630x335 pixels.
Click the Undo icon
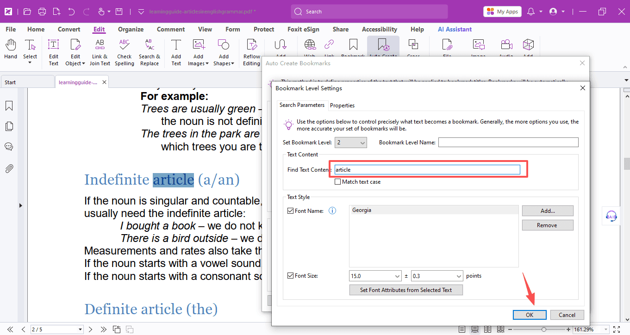click(71, 12)
